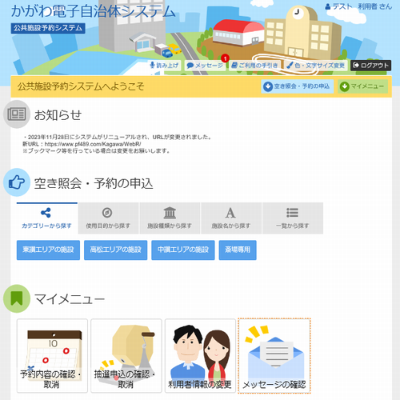The height and width of the screenshot is (400, 400).
Task: Click the newspaper icon beside お知らせ
Action: pos(17,114)
